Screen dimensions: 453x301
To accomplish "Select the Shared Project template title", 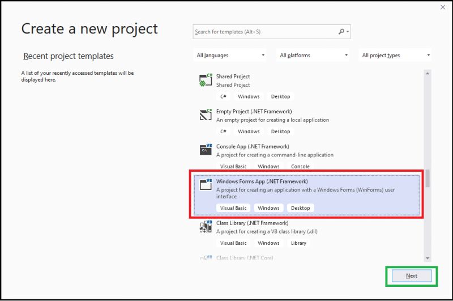I will (233, 77).
